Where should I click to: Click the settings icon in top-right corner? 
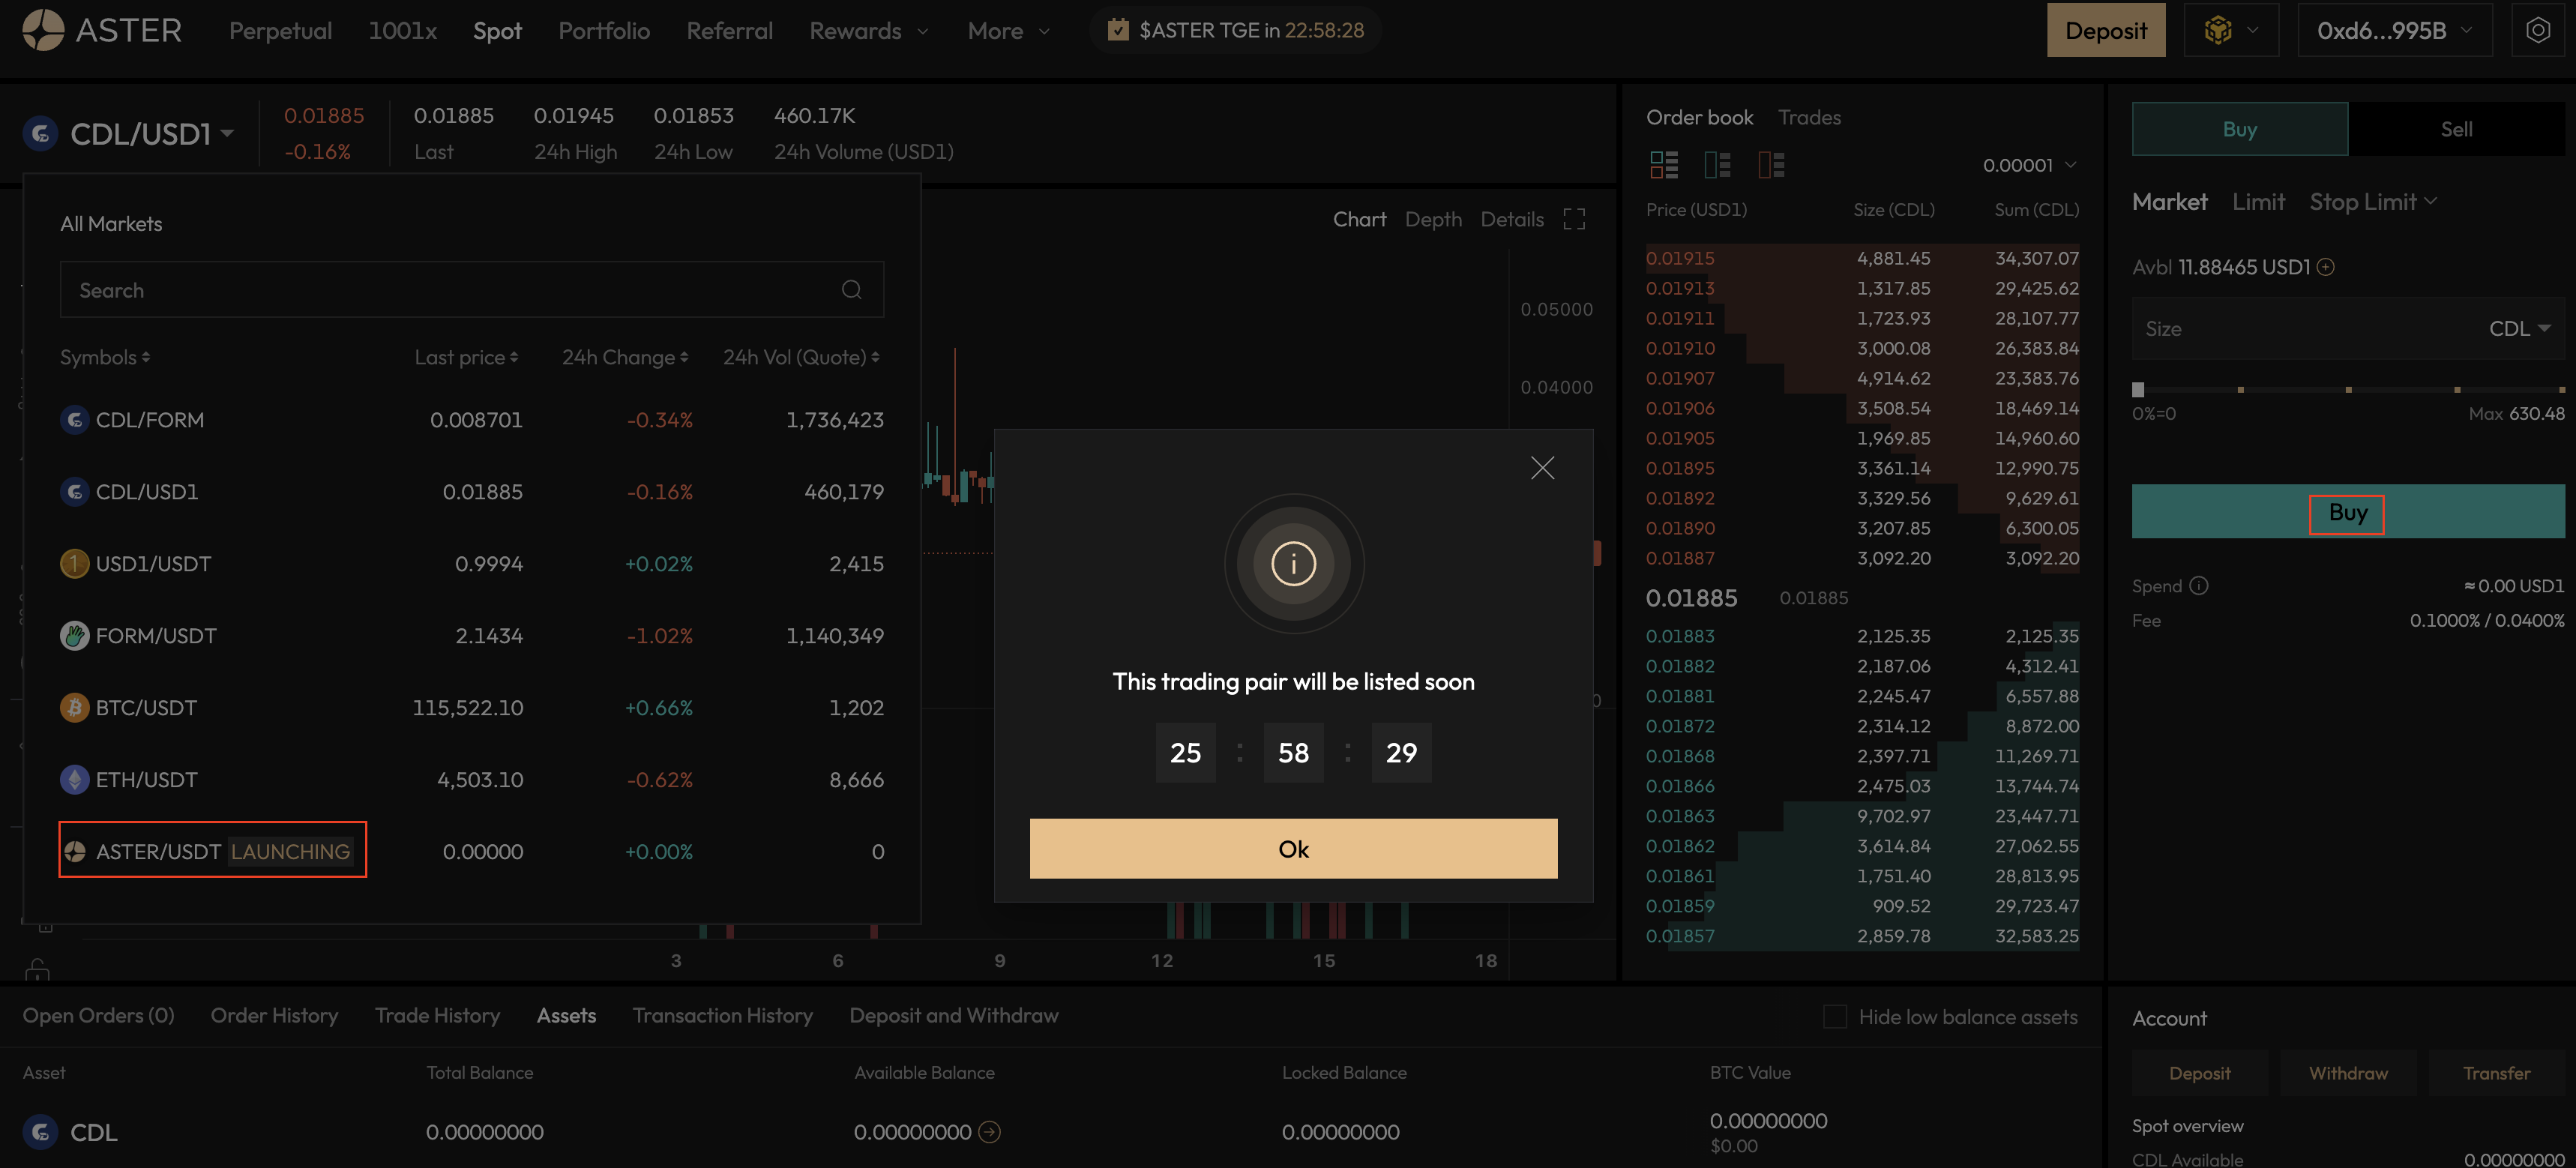(x=2537, y=30)
